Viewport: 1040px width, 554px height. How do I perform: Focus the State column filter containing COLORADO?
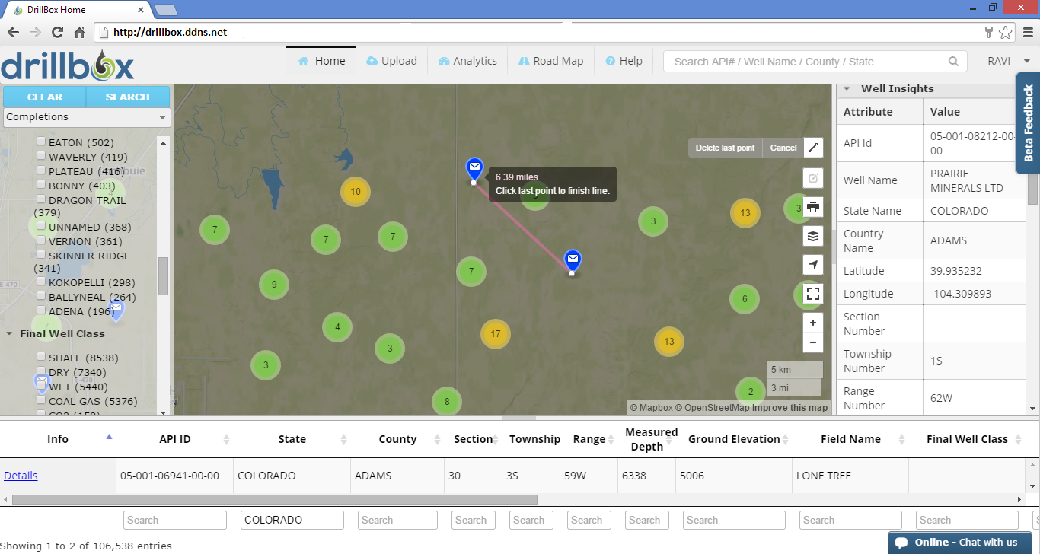coord(292,521)
